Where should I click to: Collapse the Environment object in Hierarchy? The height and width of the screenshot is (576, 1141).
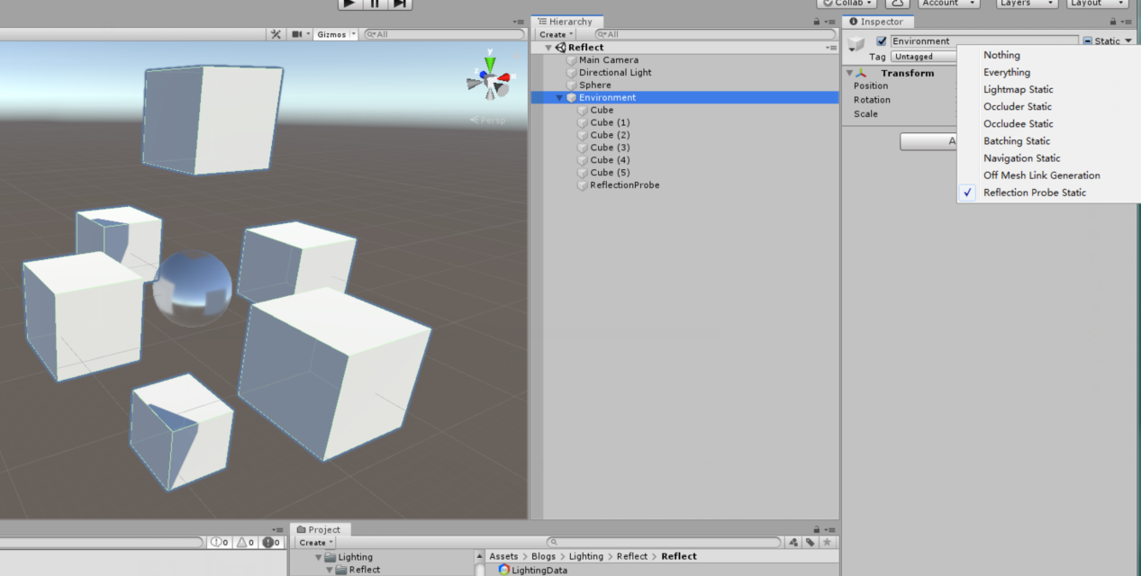coord(558,97)
